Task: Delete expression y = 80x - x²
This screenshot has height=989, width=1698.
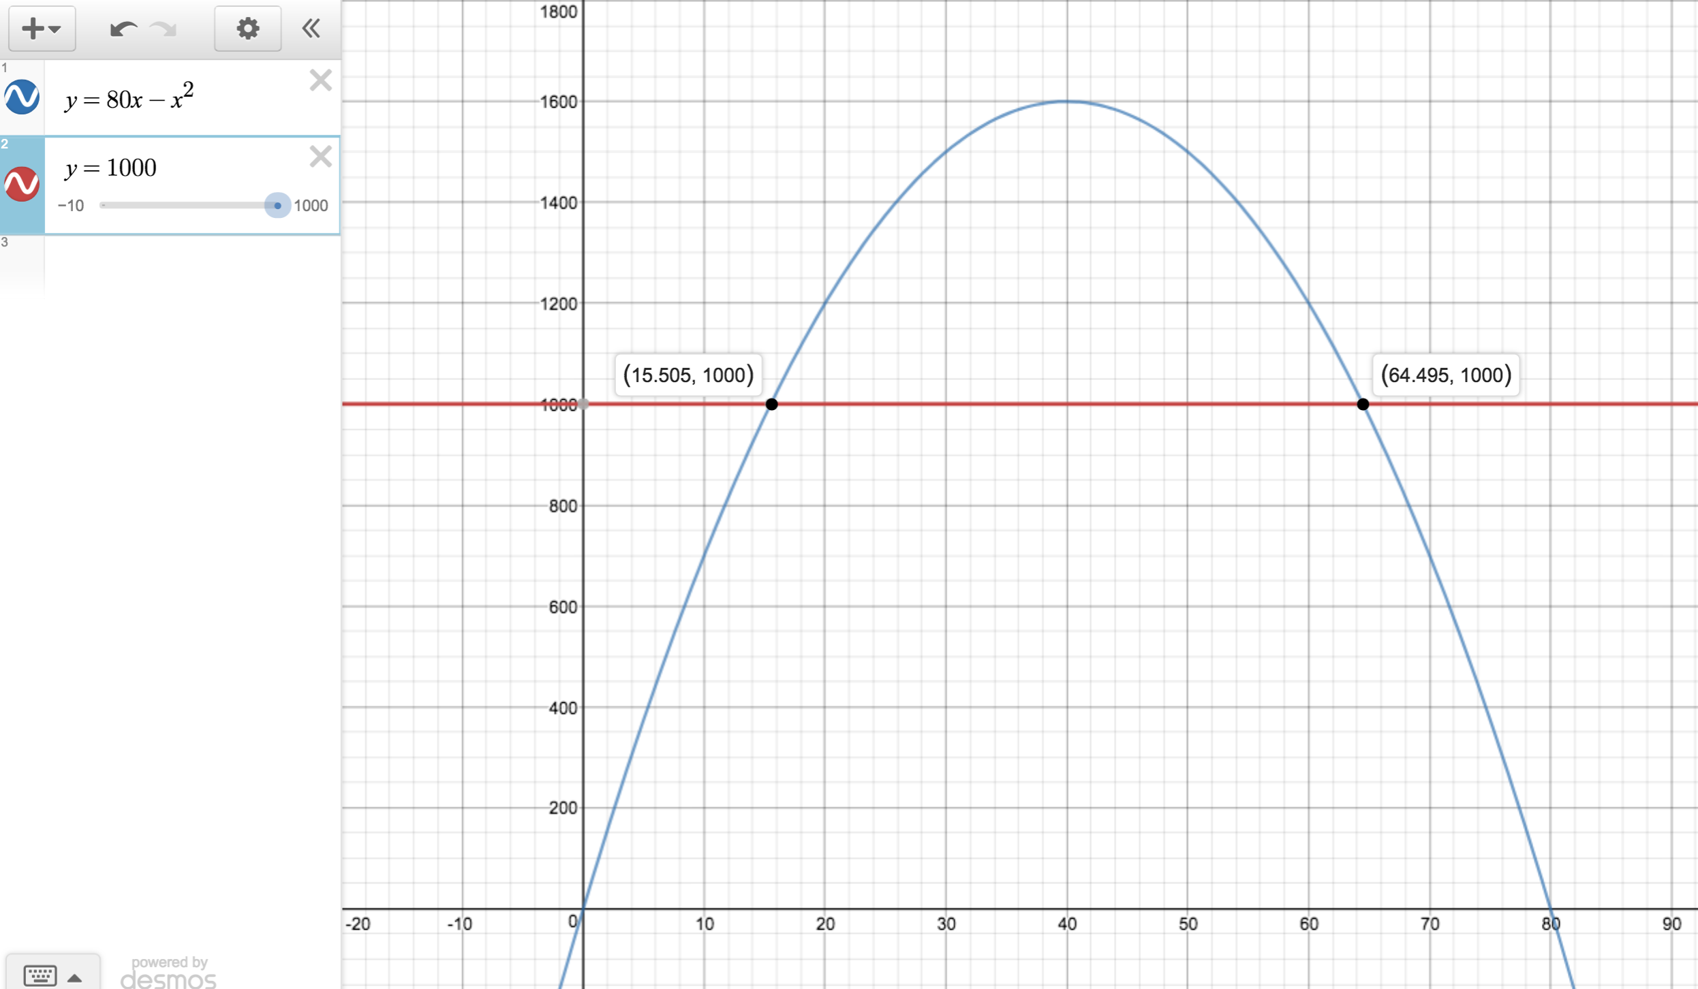Action: [320, 80]
